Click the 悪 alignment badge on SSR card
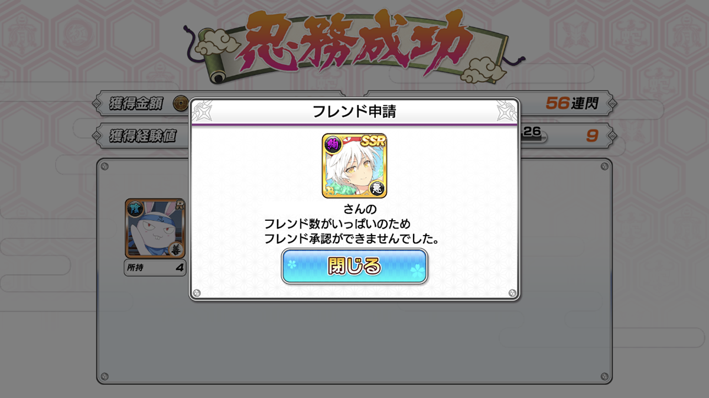 [377, 188]
